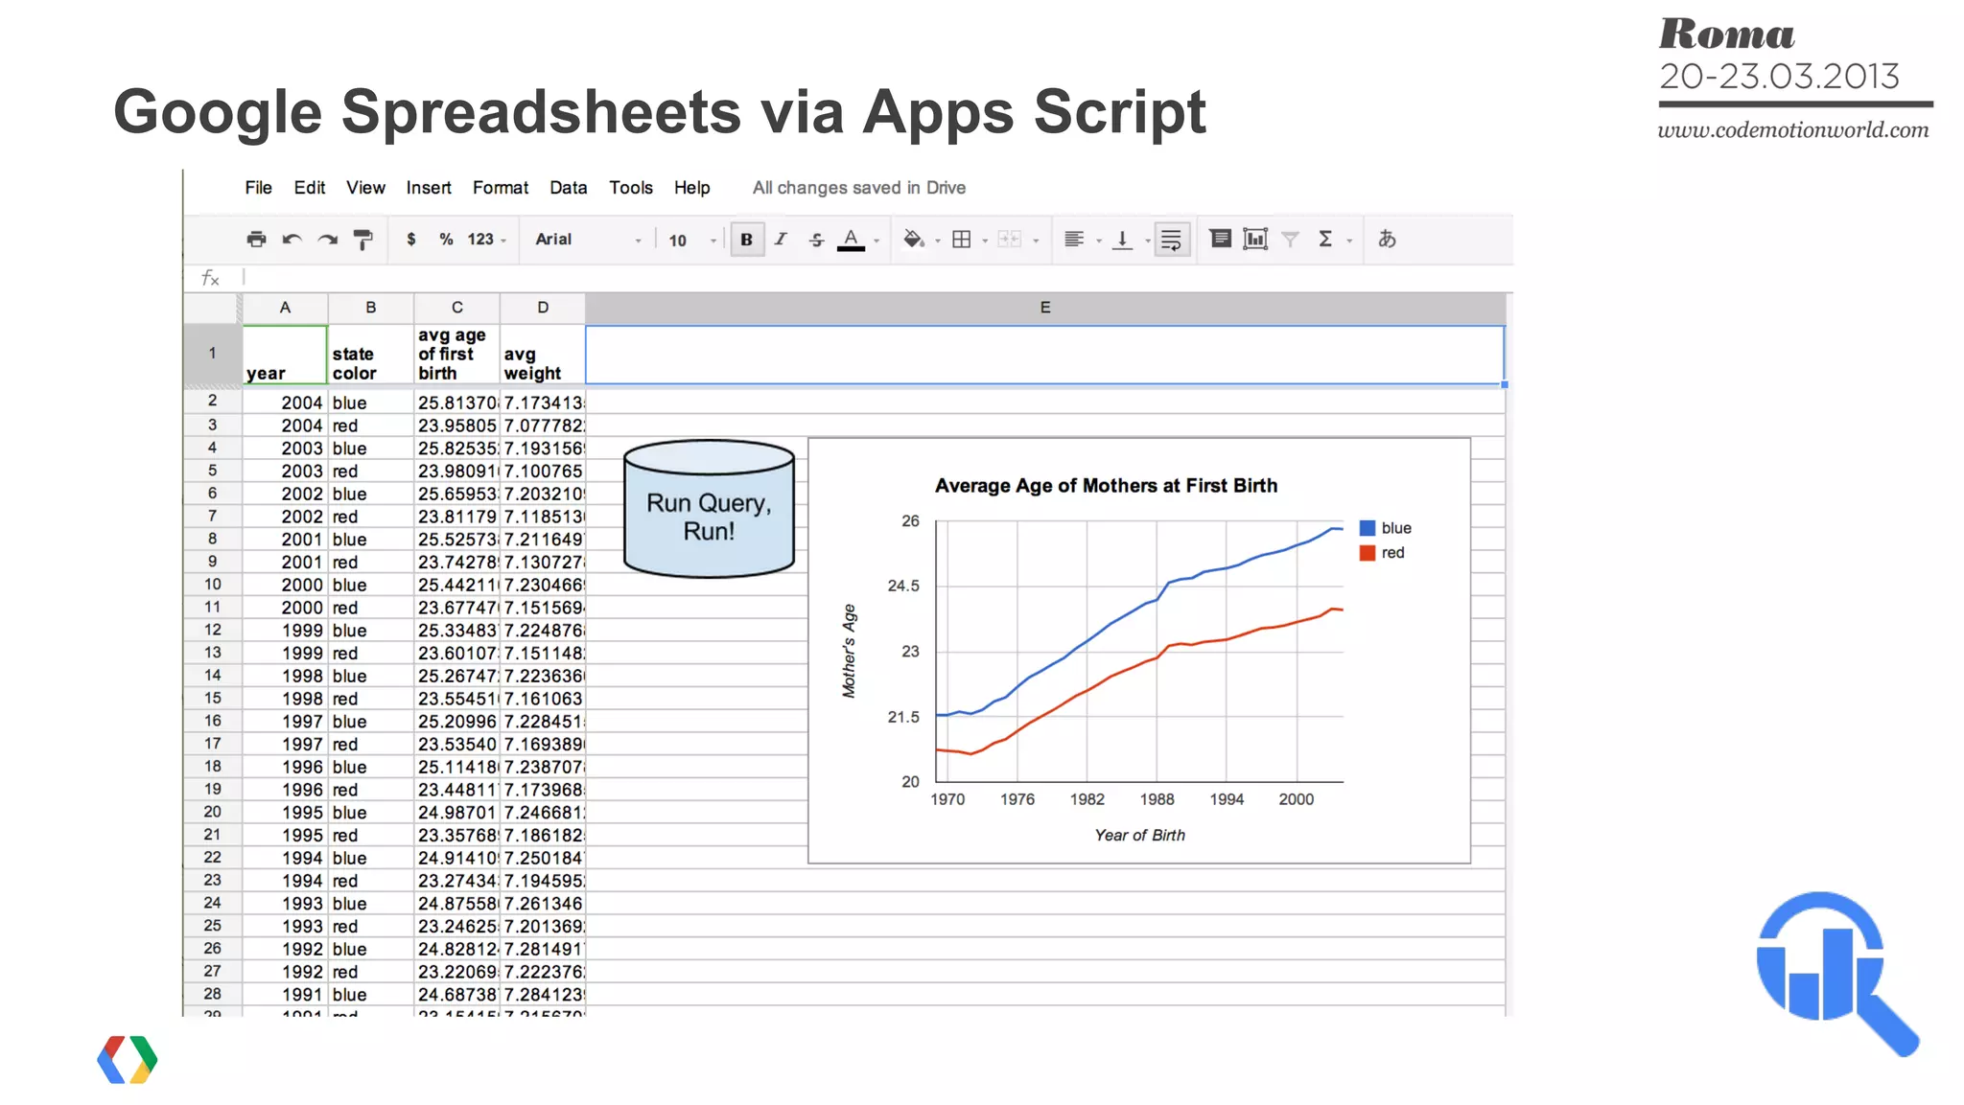
Task: Select row 10 header
Action: (212, 585)
